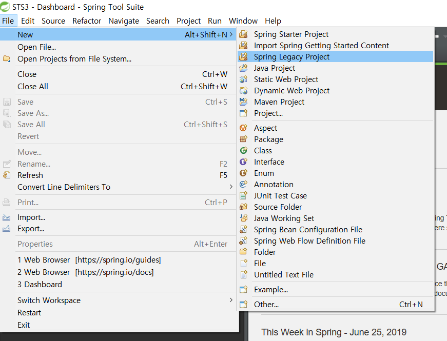The height and width of the screenshot is (341, 447).
Task: Click the Import Spring Getting Started Content icon
Action: [x=243, y=46]
